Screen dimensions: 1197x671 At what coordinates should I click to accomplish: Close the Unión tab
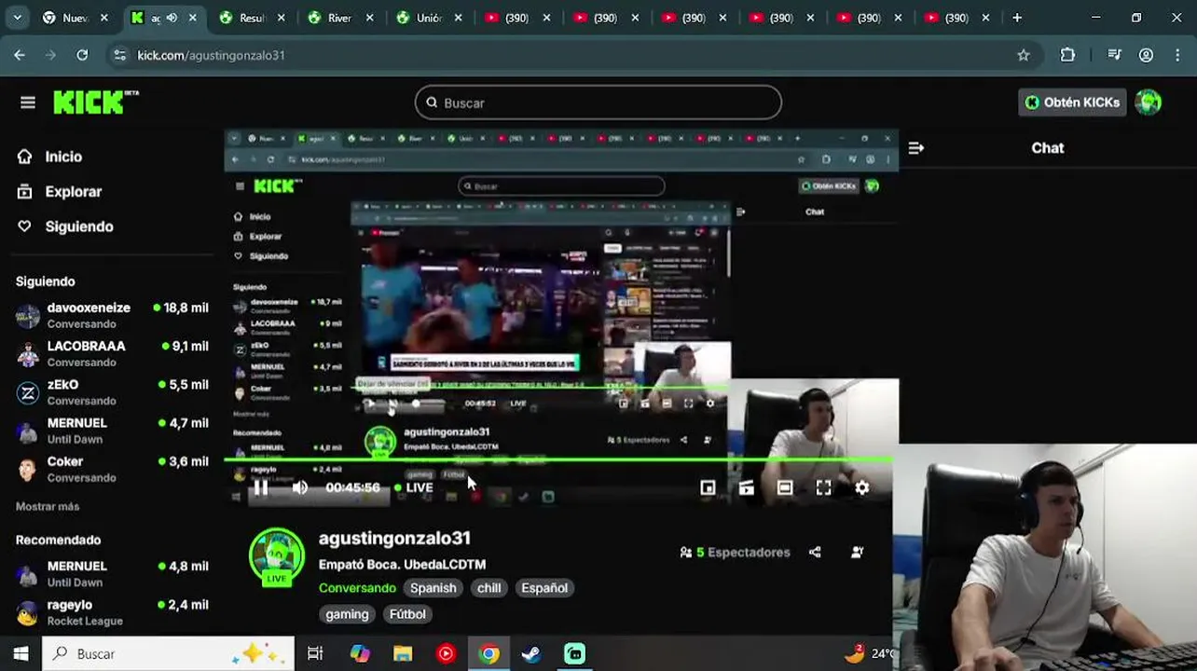tap(457, 18)
